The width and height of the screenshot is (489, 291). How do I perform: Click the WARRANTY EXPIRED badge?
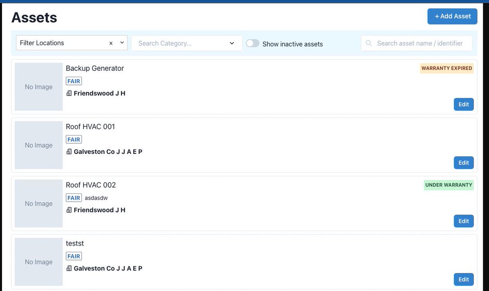pyautogui.click(x=447, y=68)
